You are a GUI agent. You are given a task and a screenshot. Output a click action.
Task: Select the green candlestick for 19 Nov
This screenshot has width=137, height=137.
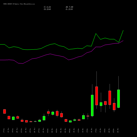pyautogui.click(x=13, y=118)
